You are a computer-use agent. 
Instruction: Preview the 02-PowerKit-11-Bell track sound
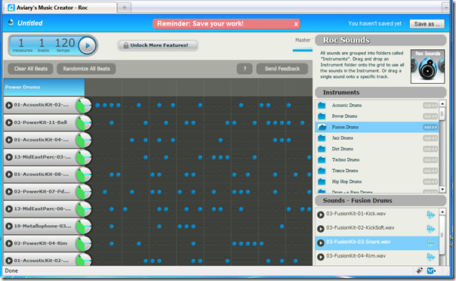[x=9, y=122]
